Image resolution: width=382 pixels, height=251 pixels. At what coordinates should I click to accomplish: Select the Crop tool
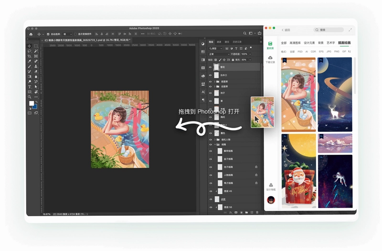(30, 56)
